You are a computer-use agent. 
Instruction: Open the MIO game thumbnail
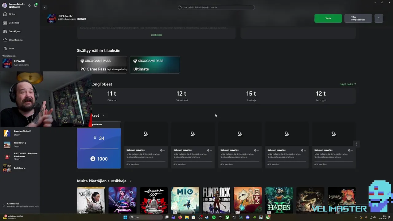(x=185, y=200)
